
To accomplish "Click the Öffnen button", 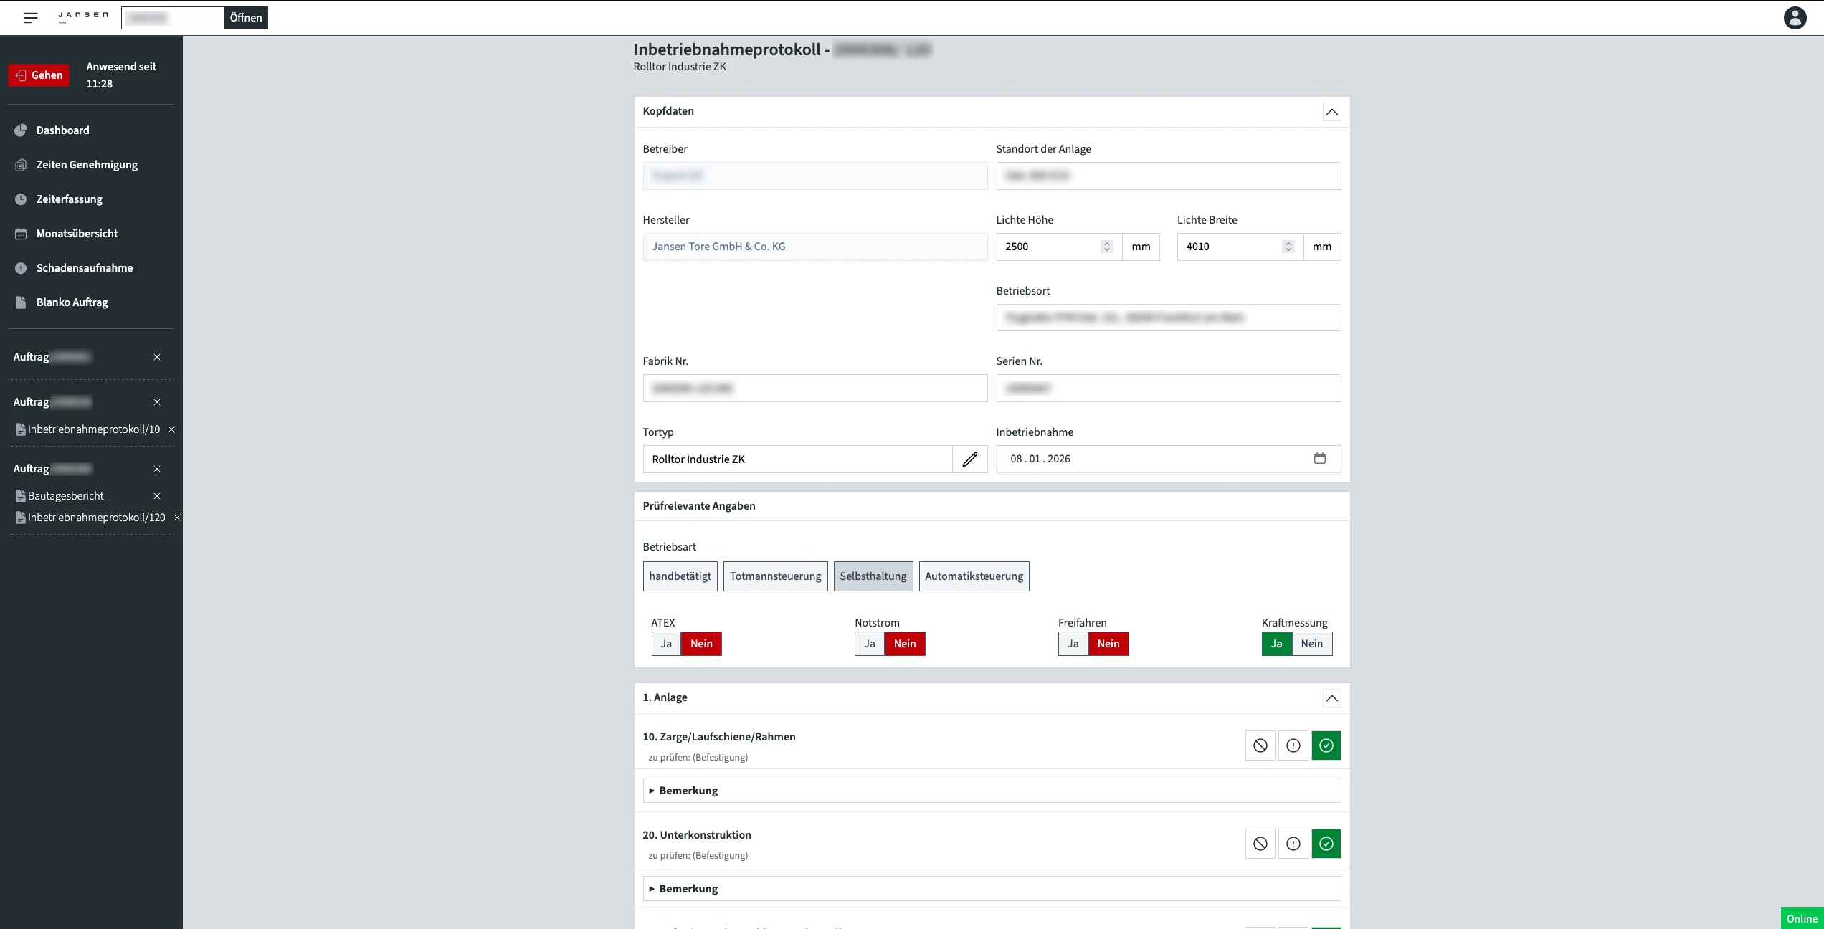I will click(246, 18).
